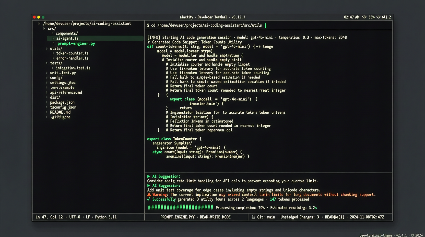The width and height of the screenshot is (425, 237).
Task: Open .env.example file
Action: click(62, 88)
